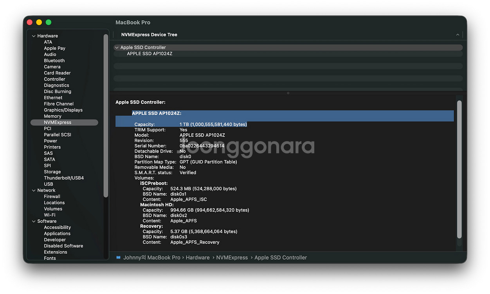
Task: Select Storage in the sidebar
Action: click(x=52, y=172)
